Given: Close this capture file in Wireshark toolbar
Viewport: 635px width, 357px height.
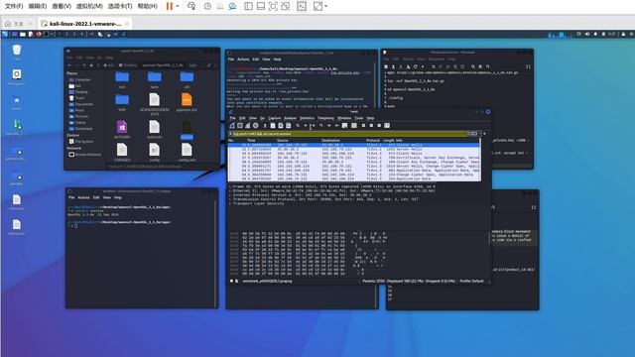Looking at the screenshot, I should (x=281, y=126).
